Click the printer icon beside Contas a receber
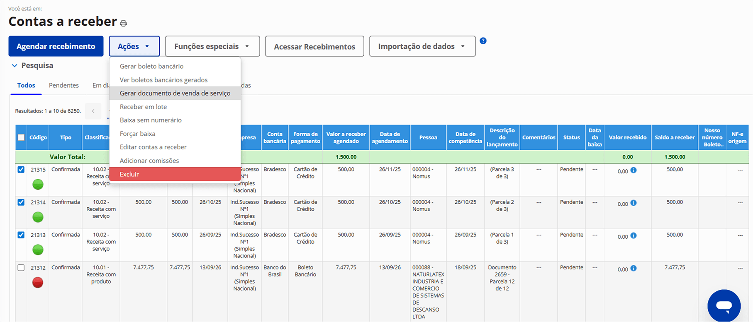 coord(123,24)
